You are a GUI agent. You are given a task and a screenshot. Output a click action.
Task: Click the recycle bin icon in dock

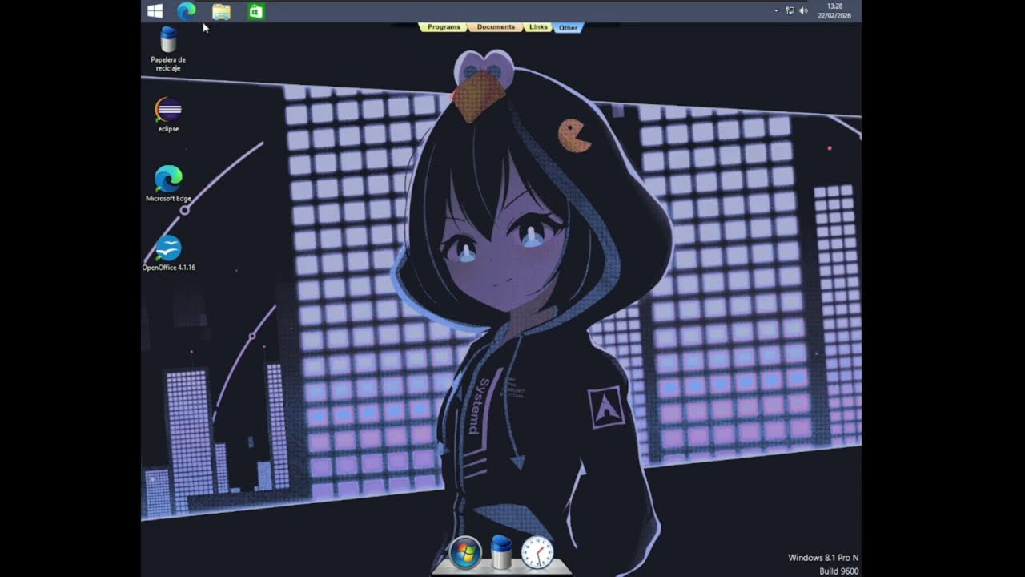[501, 552]
